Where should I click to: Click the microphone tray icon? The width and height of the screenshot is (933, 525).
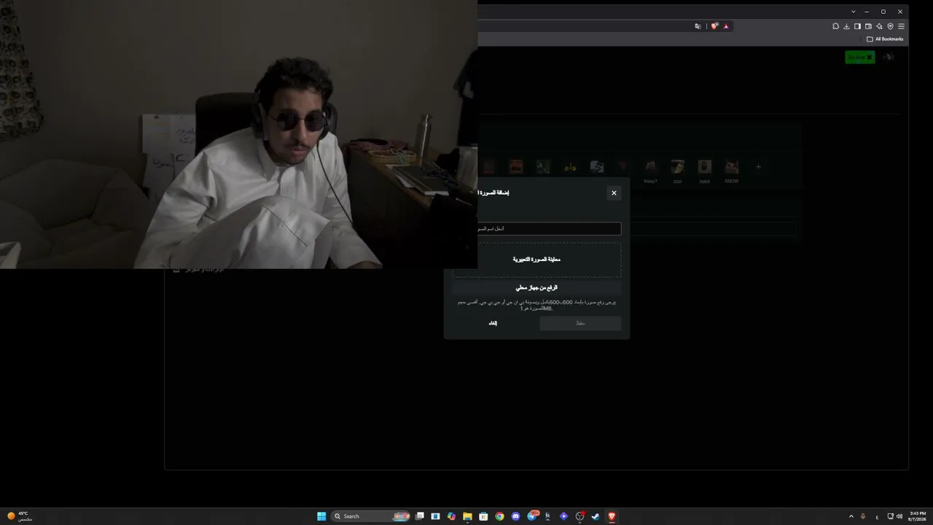pos(863,516)
